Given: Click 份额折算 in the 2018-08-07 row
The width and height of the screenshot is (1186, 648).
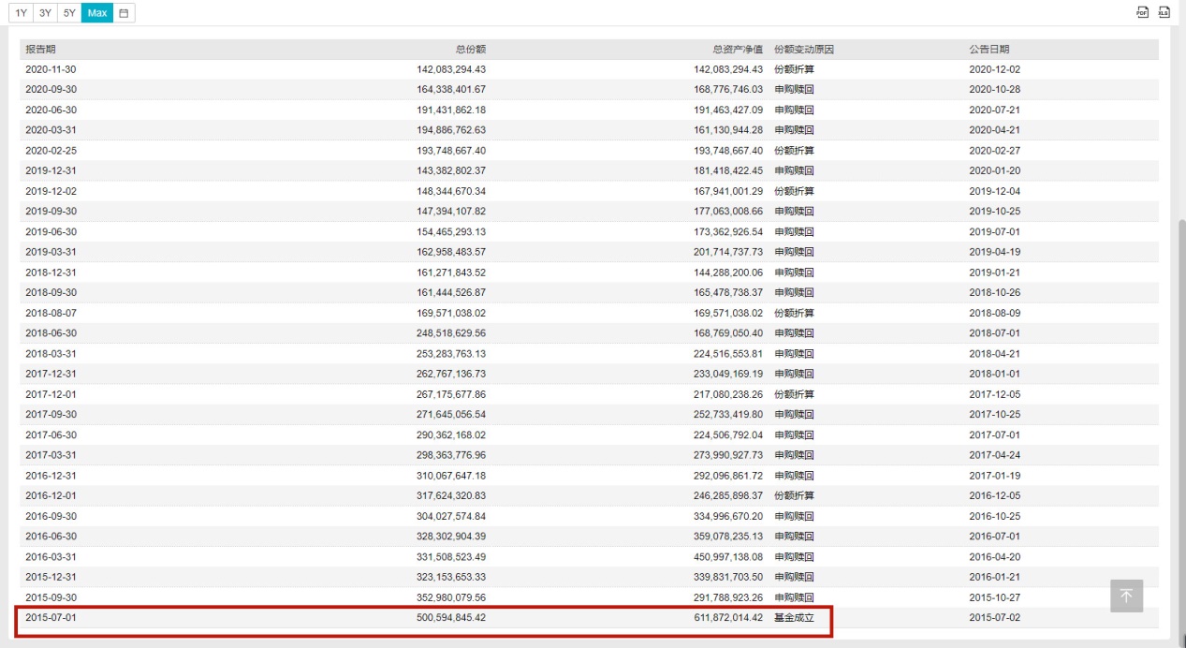Looking at the screenshot, I should pyautogui.click(x=794, y=313).
